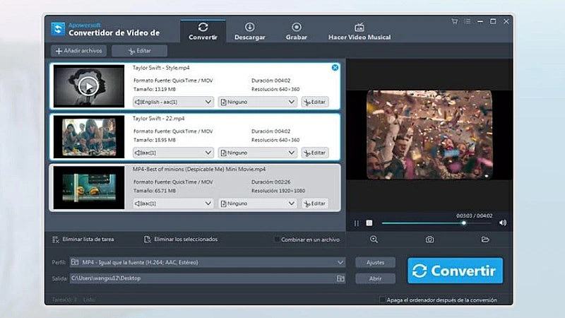Open Ninguno subtitle dropdown for Taylor Swift - 22
Viewport: 565px width, 318px height.
(x=257, y=153)
